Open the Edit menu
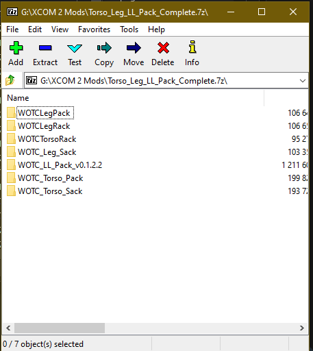Image resolution: width=313 pixels, height=351 pixels. (x=35, y=29)
